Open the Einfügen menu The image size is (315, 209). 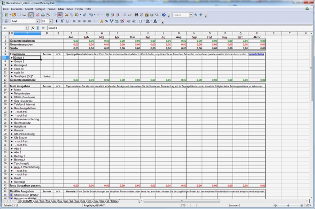click(x=40, y=9)
